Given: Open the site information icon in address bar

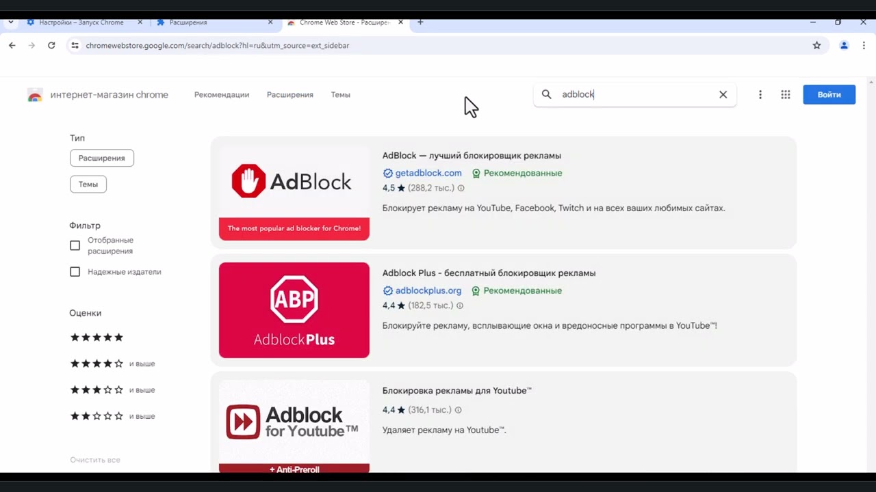Looking at the screenshot, I should (x=75, y=45).
